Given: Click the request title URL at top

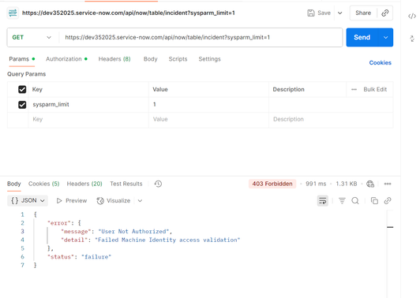Looking at the screenshot, I should click(129, 13).
